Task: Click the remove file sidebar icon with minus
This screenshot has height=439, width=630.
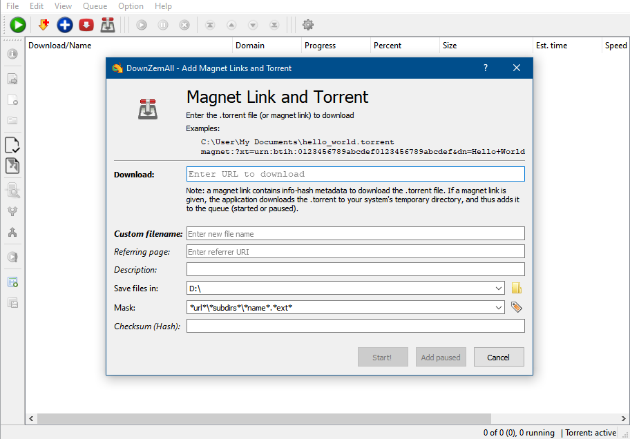Action: pyautogui.click(x=12, y=99)
